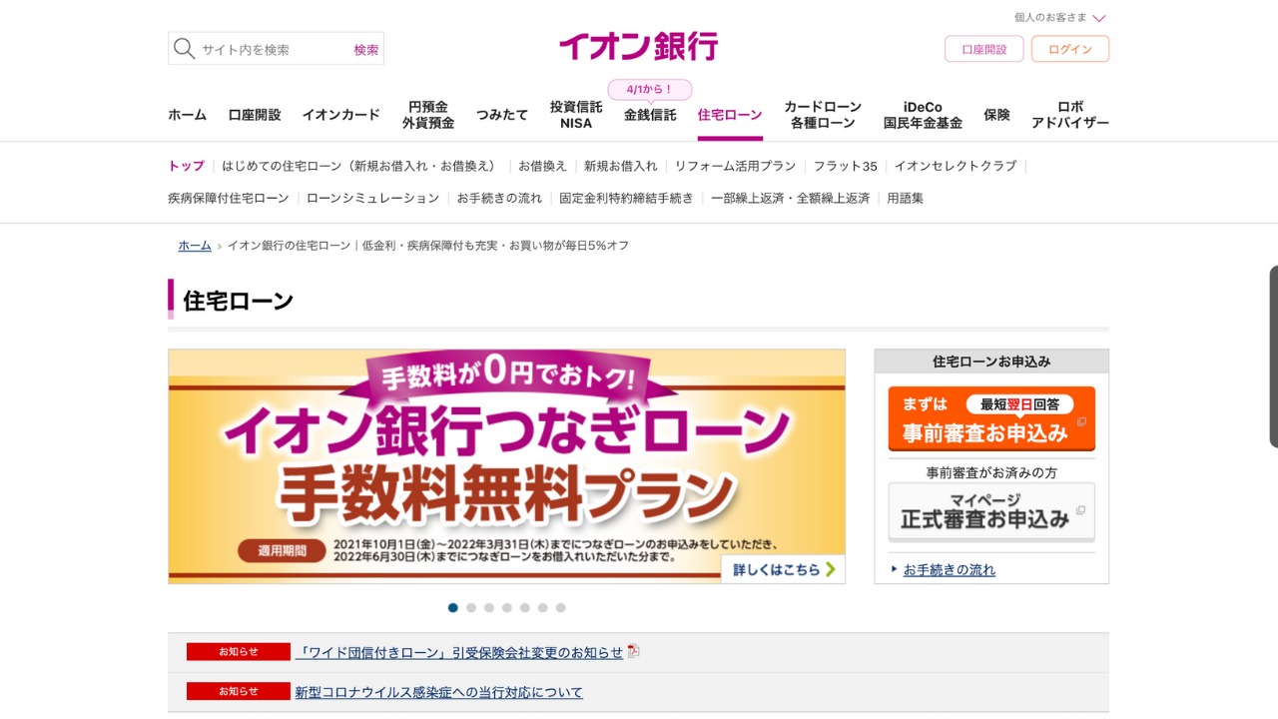Open ワイド団信付きローン 引受保険会社変更 notice link
Image resolution: width=1278 pixels, height=719 pixels.
coord(459,652)
